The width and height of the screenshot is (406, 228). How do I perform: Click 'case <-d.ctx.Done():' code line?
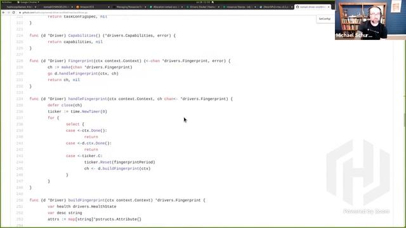tap(89, 143)
